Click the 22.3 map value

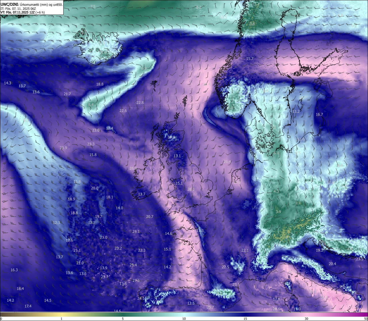(x=142, y=250)
